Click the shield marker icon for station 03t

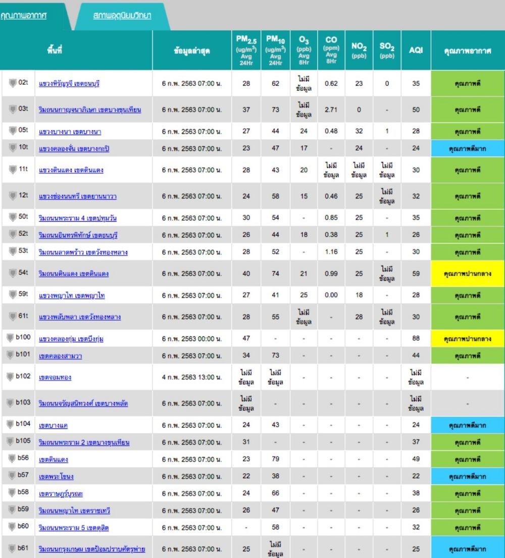tap(13, 109)
